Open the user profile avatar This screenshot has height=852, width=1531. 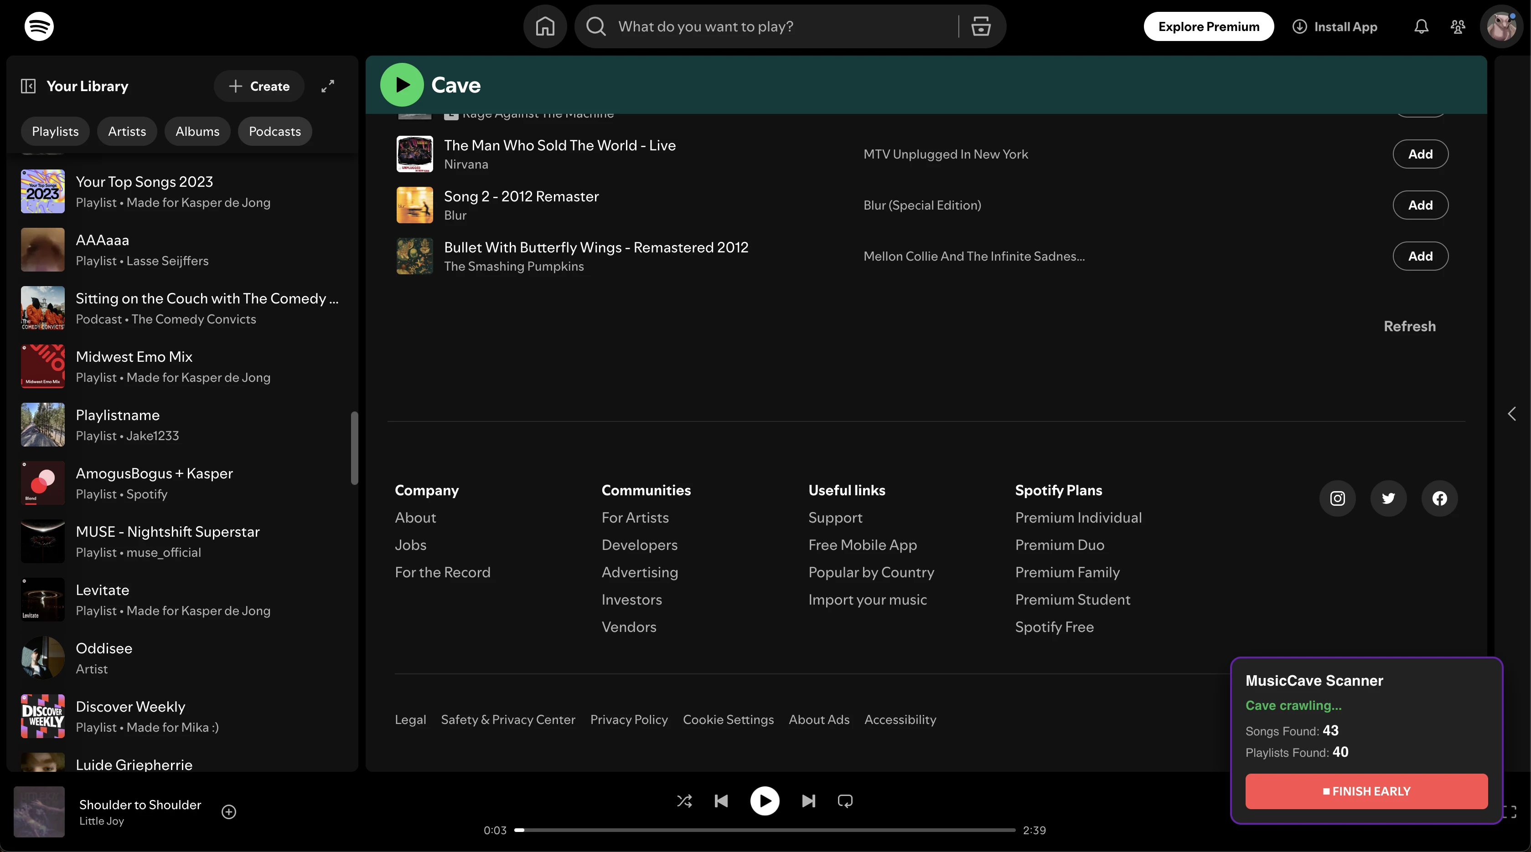click(1501, 27)
